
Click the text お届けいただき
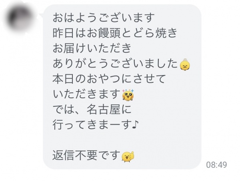(92, 48)
